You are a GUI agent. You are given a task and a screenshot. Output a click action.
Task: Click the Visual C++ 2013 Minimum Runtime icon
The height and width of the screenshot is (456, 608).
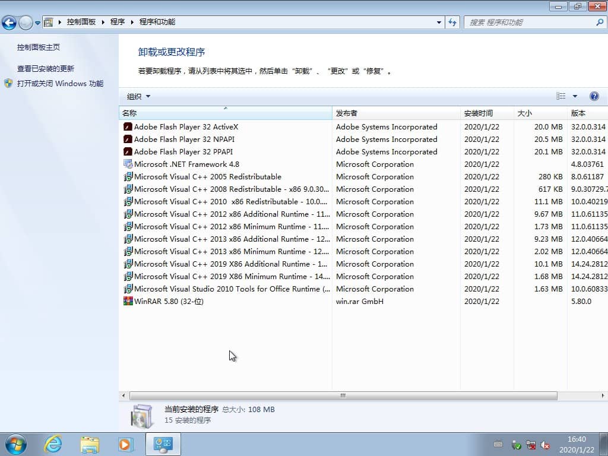pos(128,251)
